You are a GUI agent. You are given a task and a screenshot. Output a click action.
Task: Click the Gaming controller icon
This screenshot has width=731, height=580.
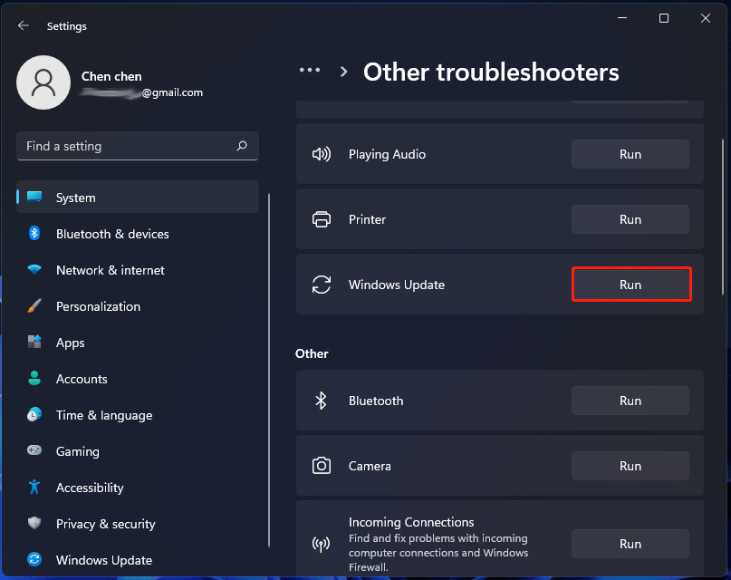click(34, 450)
